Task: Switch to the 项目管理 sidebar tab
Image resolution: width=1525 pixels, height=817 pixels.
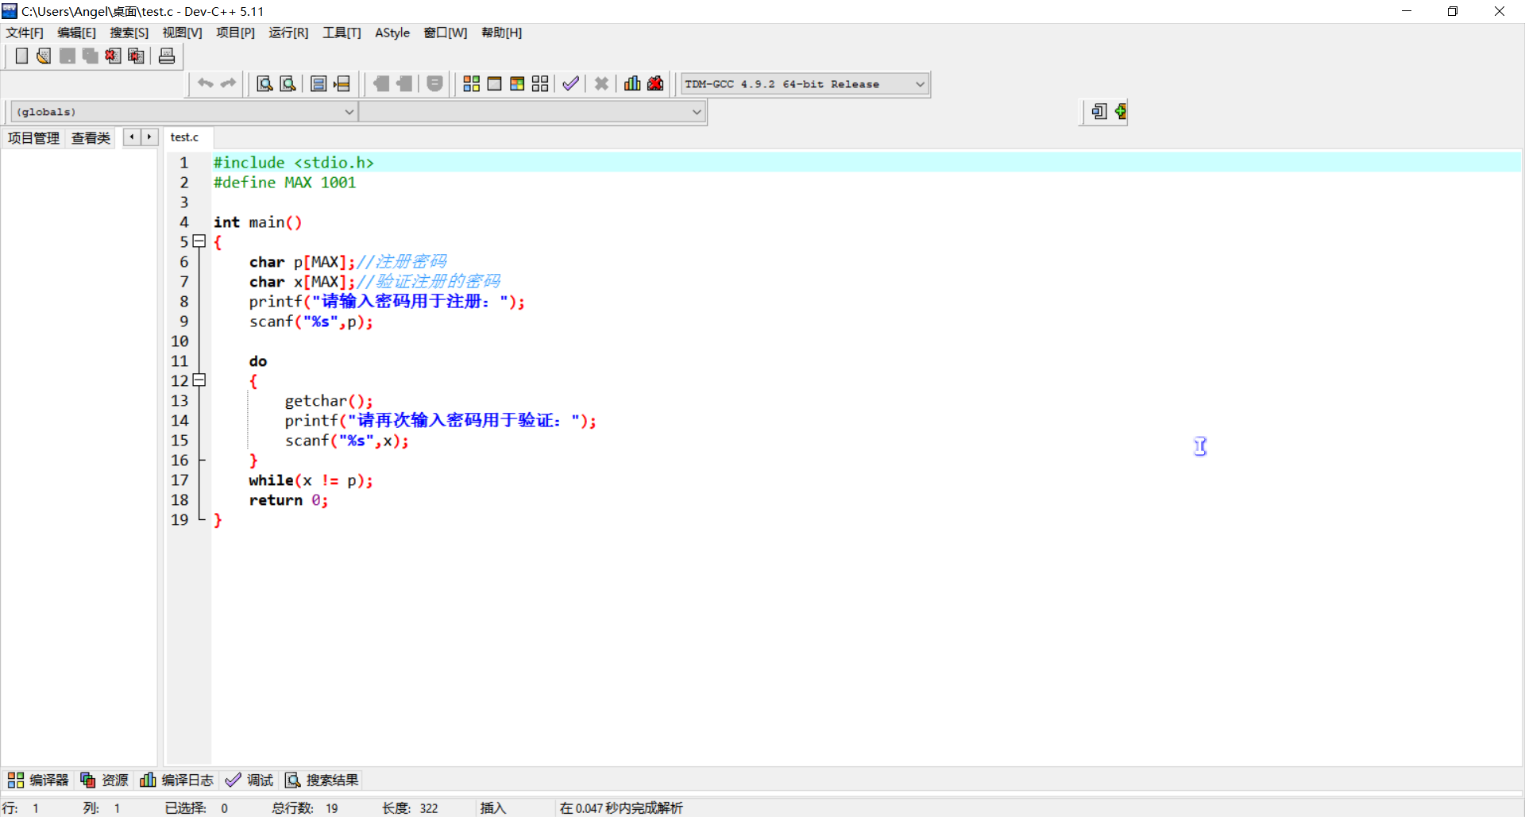Action: [33, 138]
